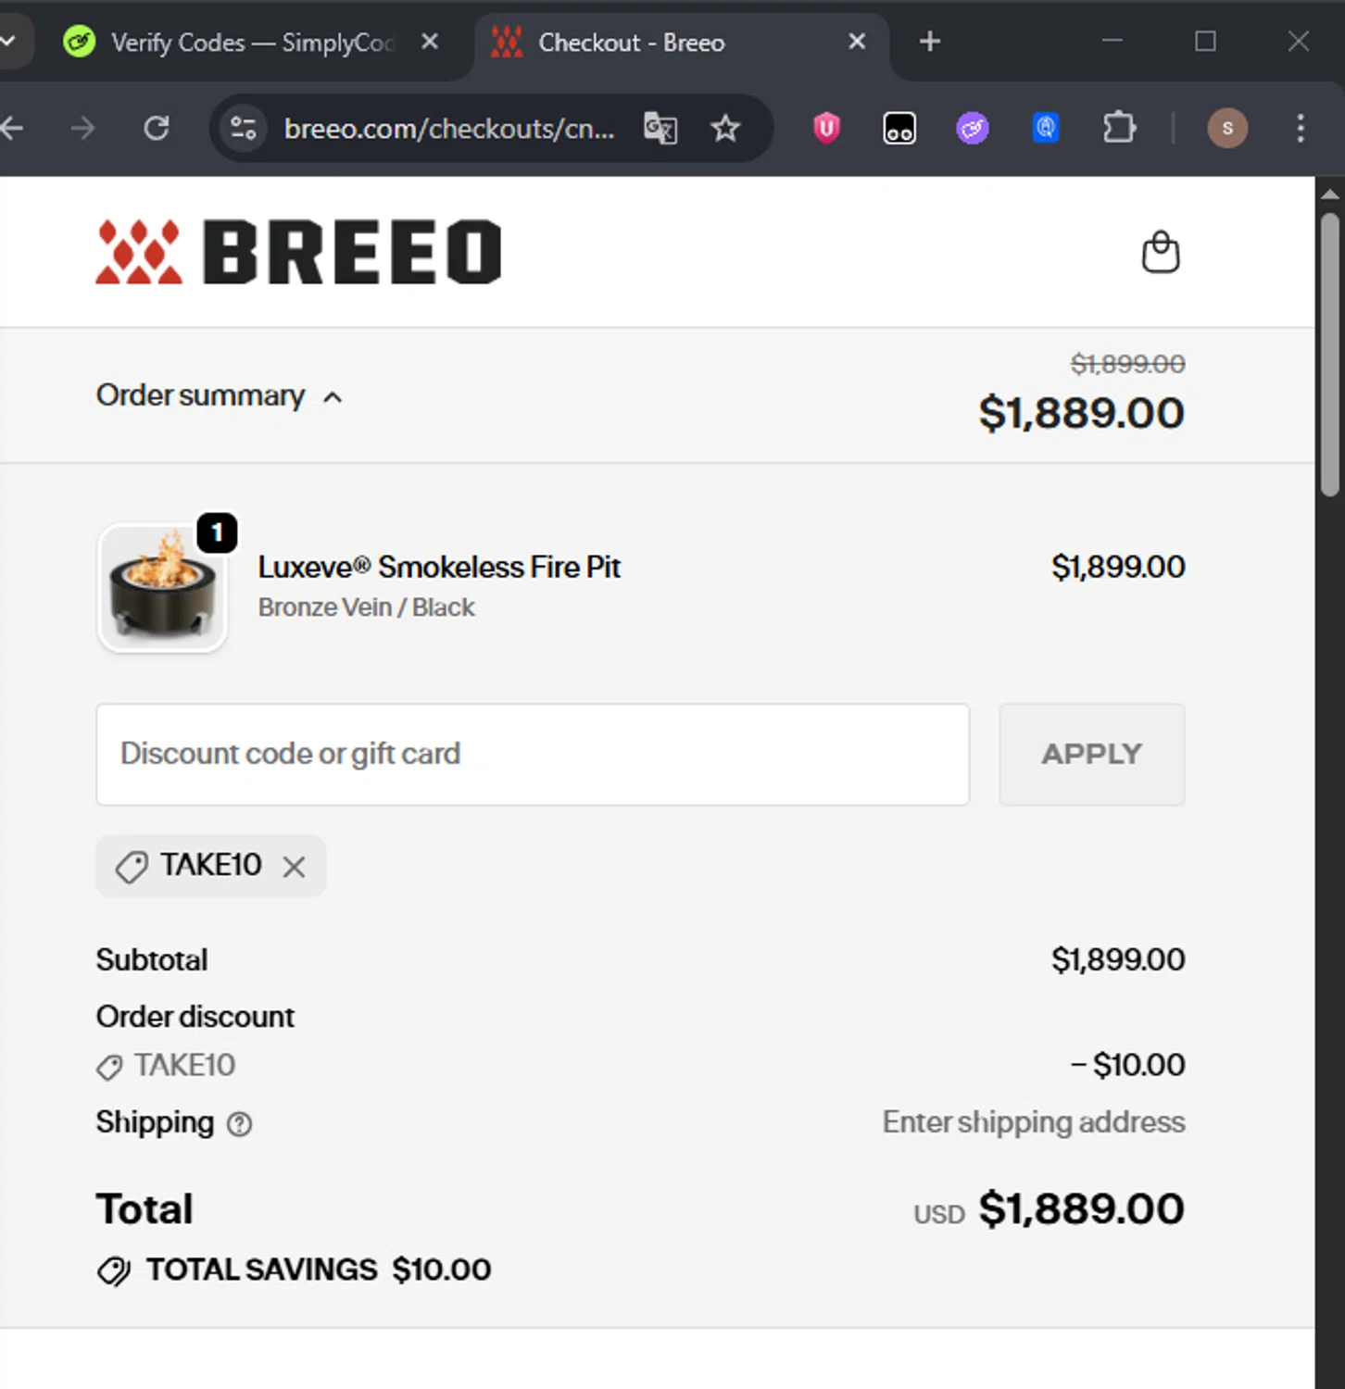Screen dimensions: 1345x1389
Task: Click the Breeo logo
Action: tap(298, 252)
